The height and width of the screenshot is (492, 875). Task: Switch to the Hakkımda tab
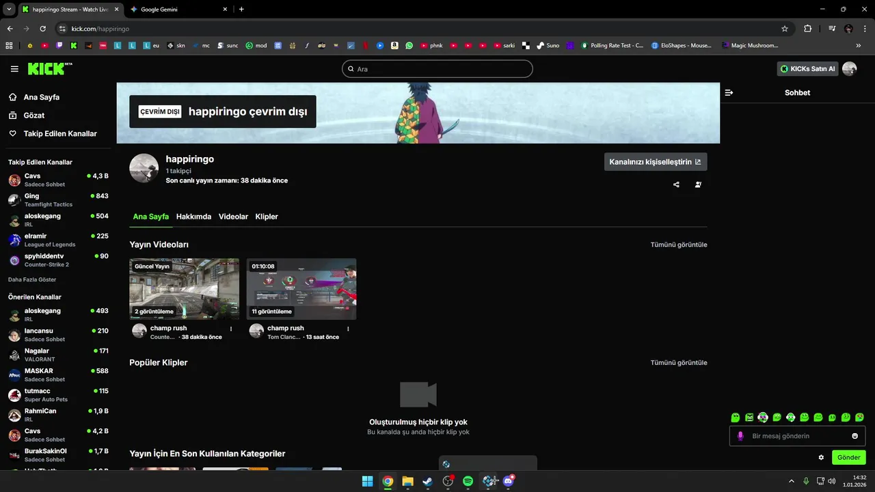click(193, 217)
